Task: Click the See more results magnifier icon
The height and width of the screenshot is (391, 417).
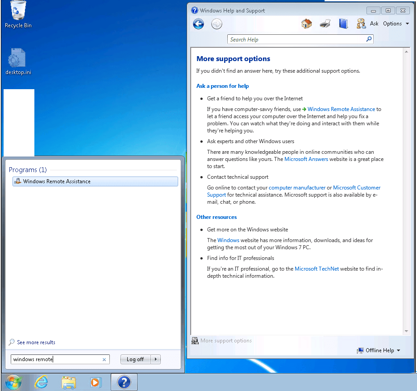Action: [x=12, y=342]
